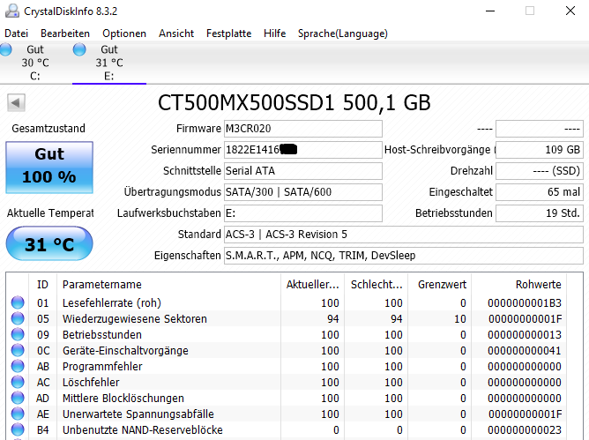Image resolution: width=589 pixels, height=440 pixels.
Task: Click raw value 000000000013
Action: 525,334
